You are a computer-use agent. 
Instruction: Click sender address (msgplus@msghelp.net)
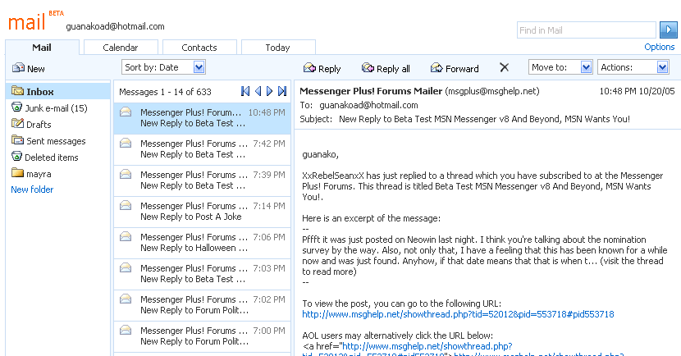point(492,91)
